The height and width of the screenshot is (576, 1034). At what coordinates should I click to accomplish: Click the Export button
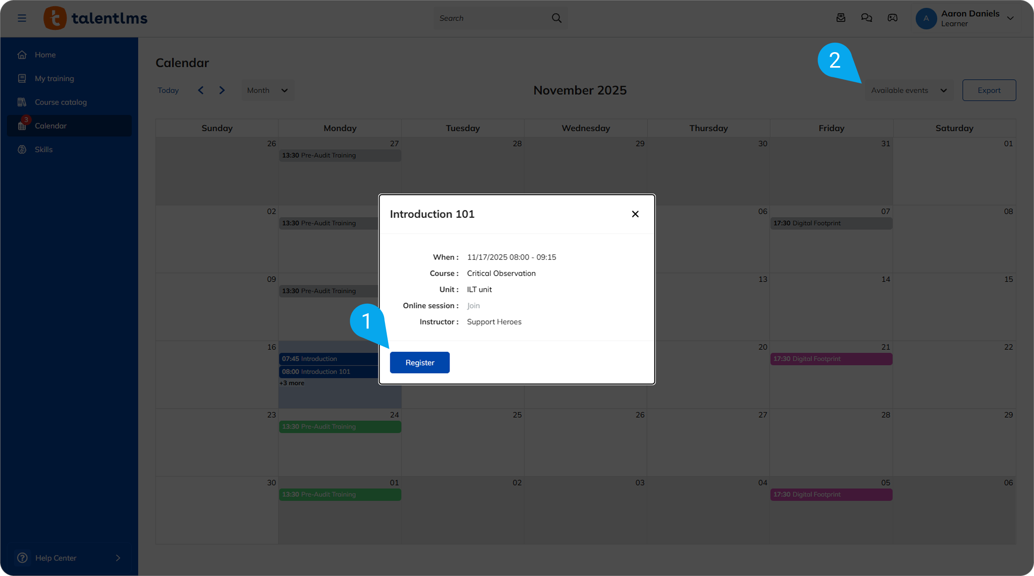click(989, 90)
